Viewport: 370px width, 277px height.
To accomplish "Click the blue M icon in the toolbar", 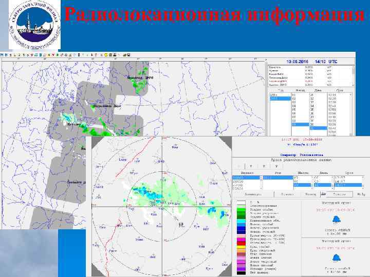I will [x=2, y=55].
